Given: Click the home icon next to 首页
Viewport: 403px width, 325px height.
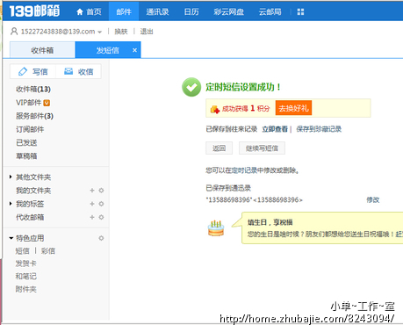Looking at the screenshot, I should pos(80,11).
